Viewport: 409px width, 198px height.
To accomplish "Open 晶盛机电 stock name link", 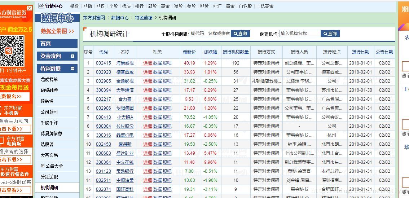I will pyautogui.click(x=125, y=135).
